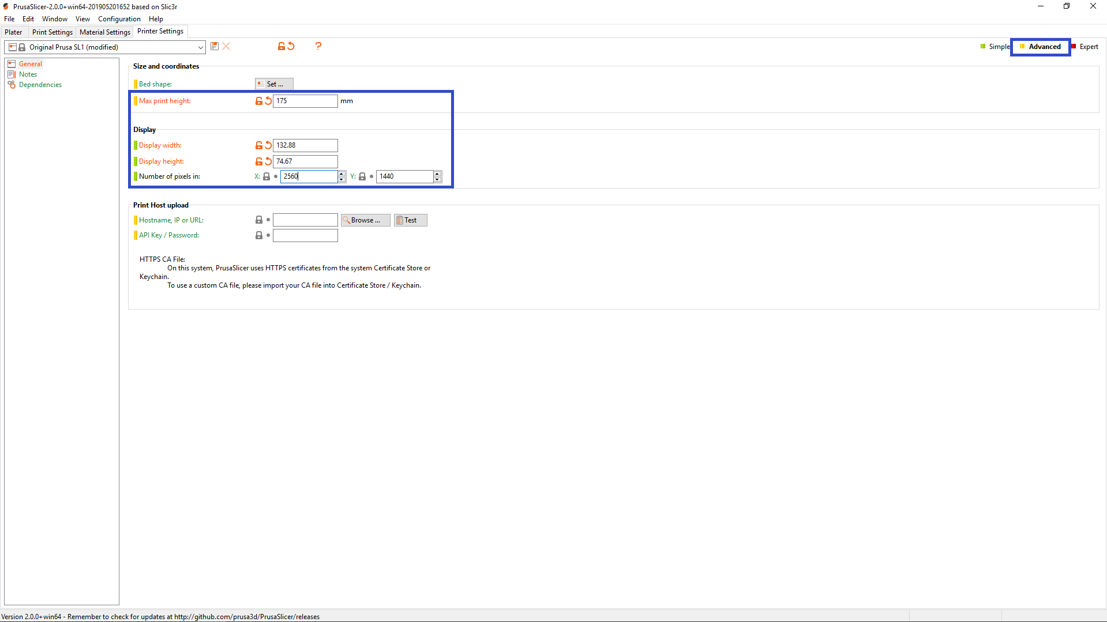Switch to Simple mode
The width and height of the screenshot is (1107, 622).
(x=995, y=47)
